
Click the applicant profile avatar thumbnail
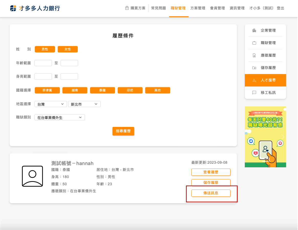tap(32, 176)
